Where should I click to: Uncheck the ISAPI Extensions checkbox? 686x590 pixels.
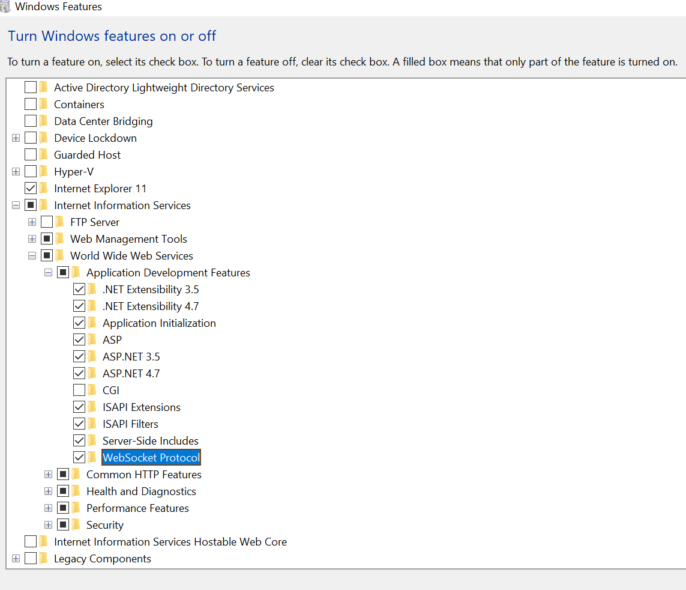click(x=79, y=407)
